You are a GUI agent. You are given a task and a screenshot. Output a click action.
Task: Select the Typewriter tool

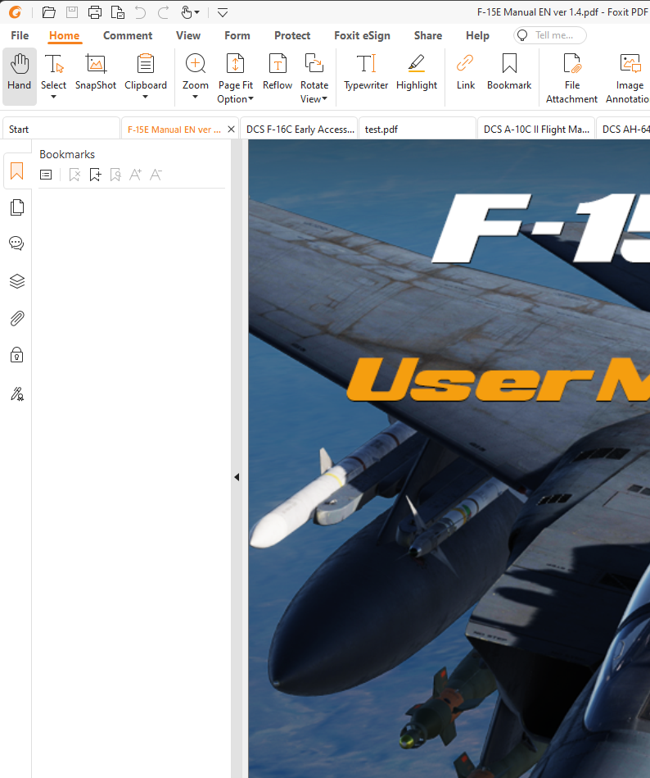[x=366, y=72]
